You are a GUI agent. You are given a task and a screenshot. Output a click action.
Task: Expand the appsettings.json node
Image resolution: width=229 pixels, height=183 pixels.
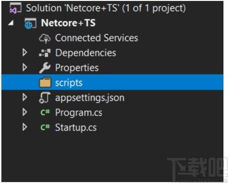coord(25,97)
